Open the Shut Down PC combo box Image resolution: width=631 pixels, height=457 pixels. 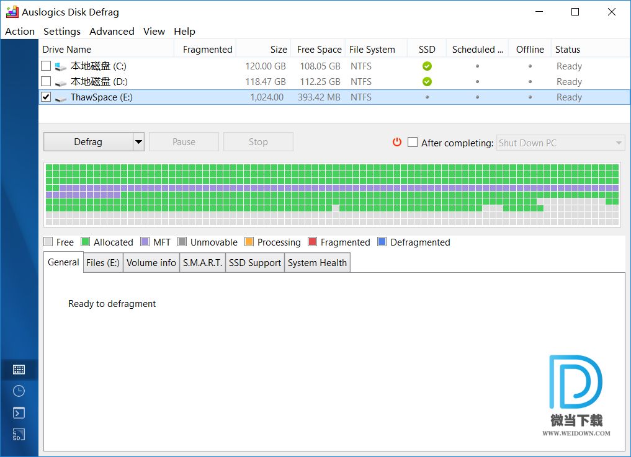click(560, 143)
